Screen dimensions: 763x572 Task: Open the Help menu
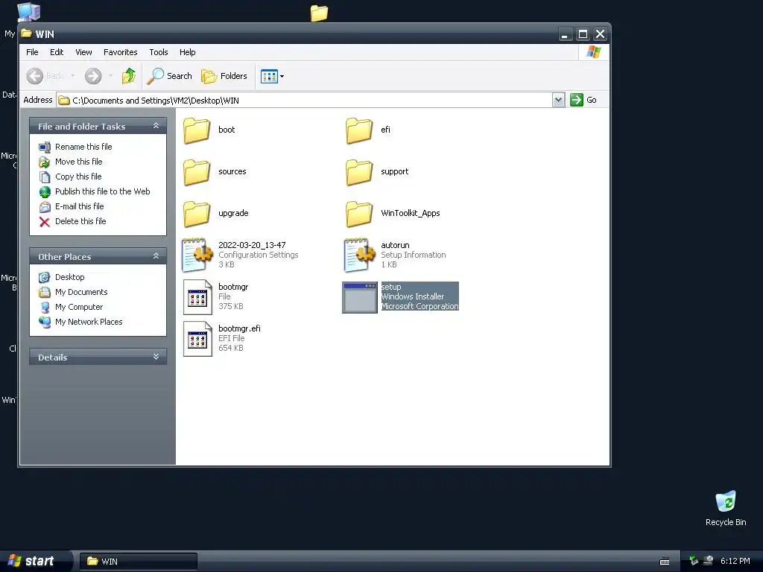(187, 52)
